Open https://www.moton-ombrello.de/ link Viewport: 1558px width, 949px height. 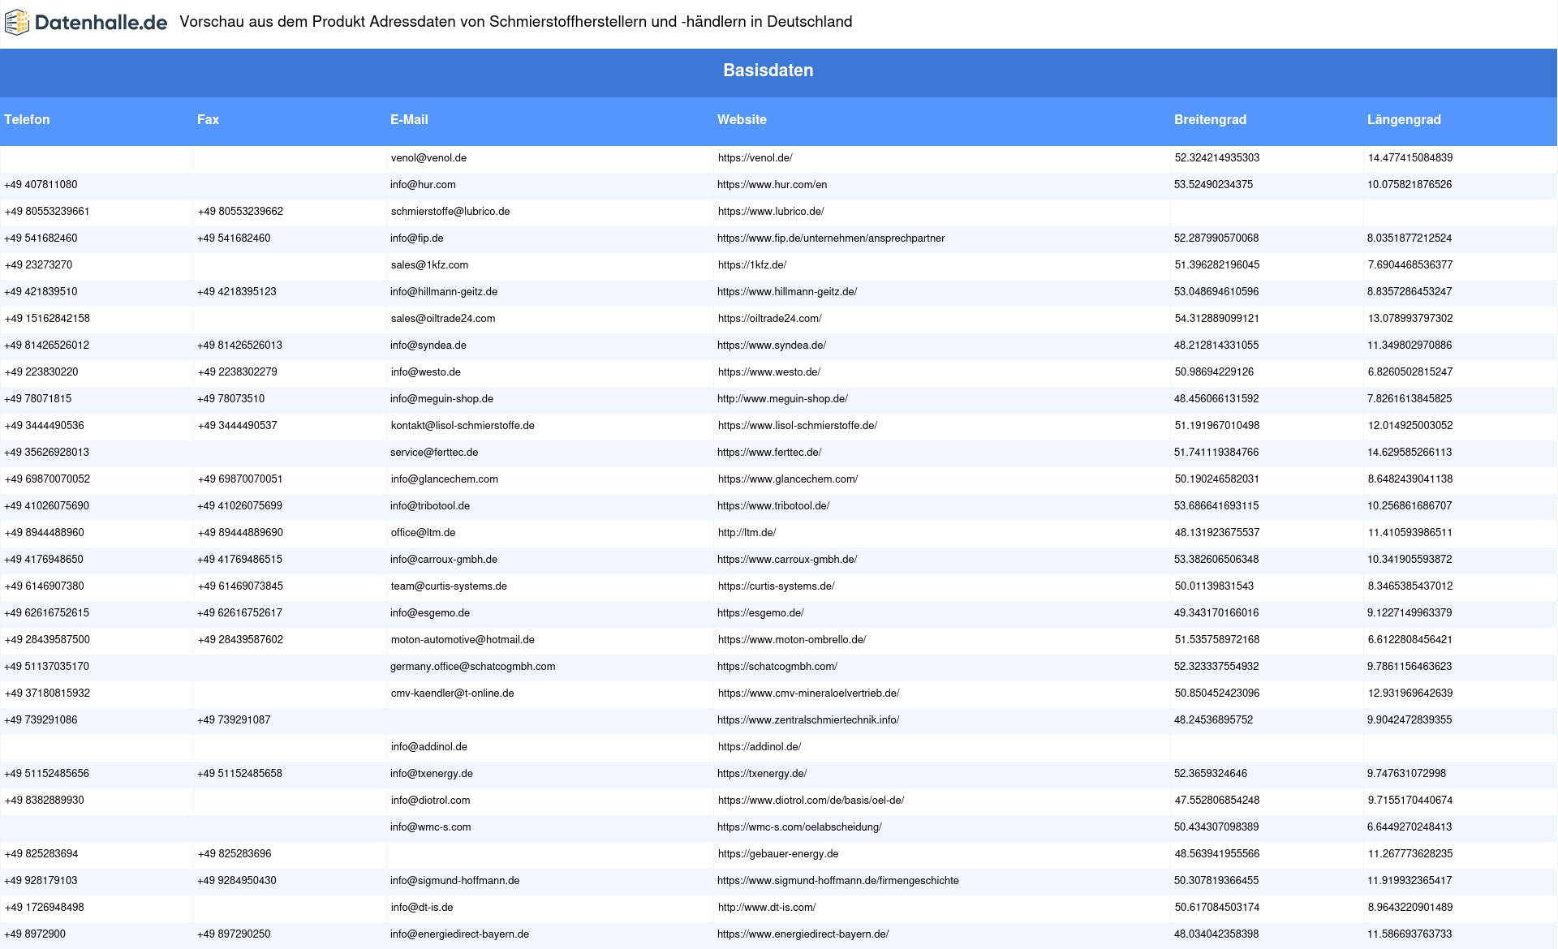pyautogui.click(x=792, y=640)
